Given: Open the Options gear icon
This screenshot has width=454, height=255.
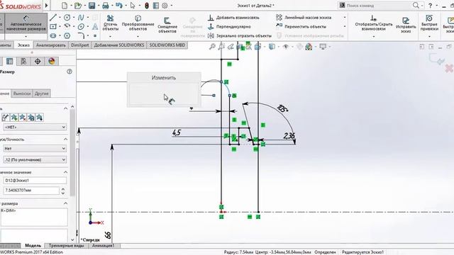Looking at the screenshot, I should 165,6.
